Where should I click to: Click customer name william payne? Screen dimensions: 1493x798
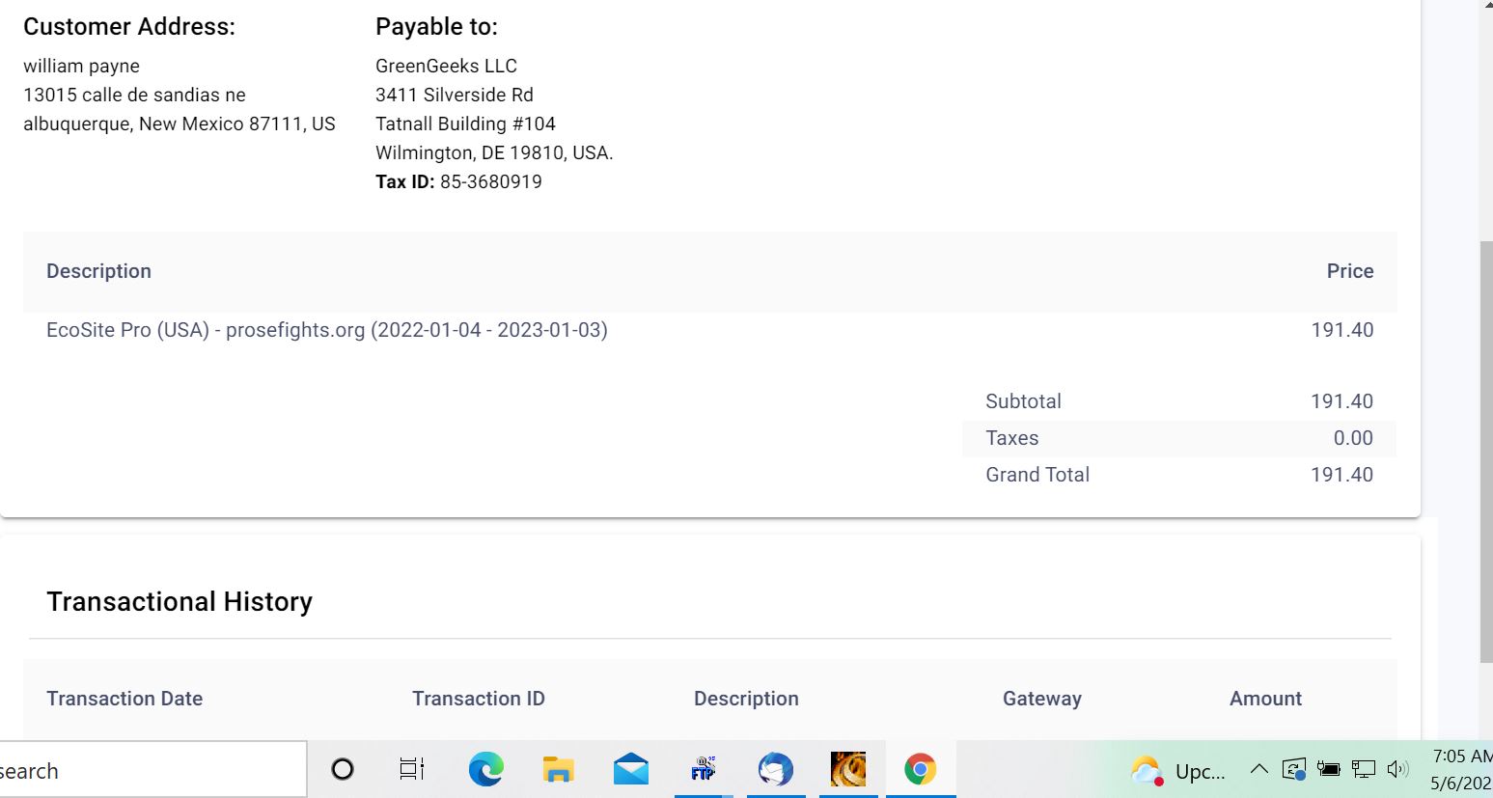81,66
